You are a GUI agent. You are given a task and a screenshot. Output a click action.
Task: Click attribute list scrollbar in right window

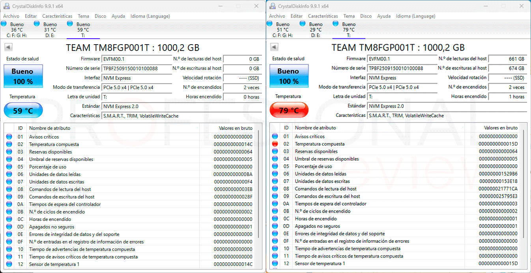pyautogui.click(x=524, y=183)
